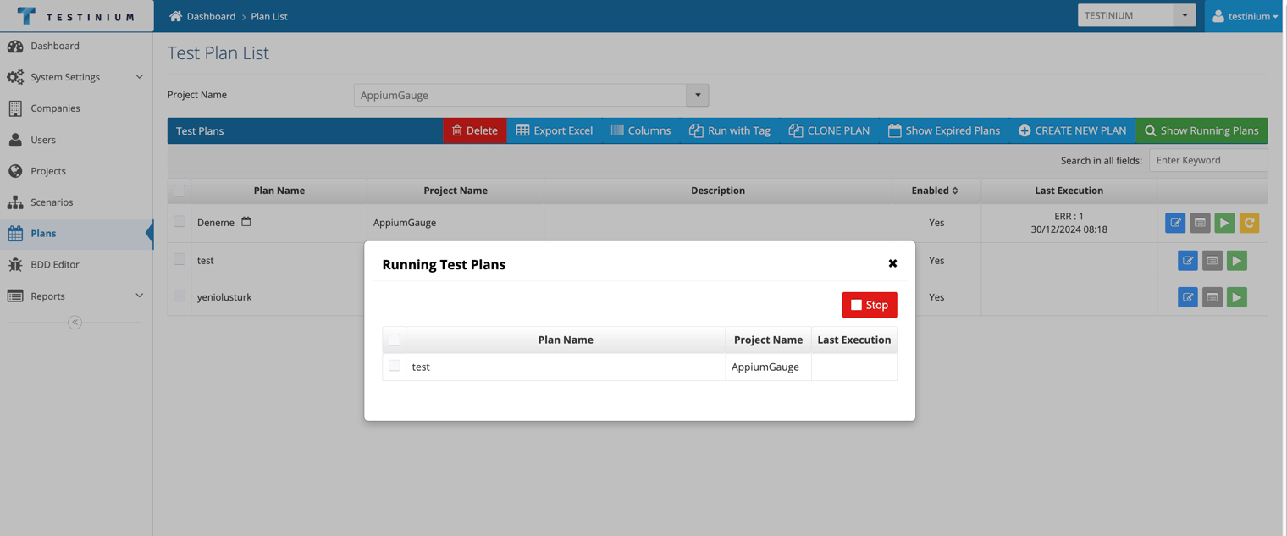Expand System Settings in sidebar
Screen dimensions: 1287x536
(x=76, y=77)
